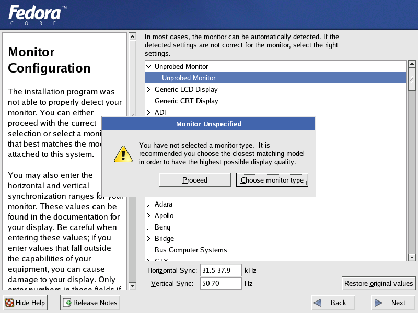
Task: Click the ADI row in monitor list
Action: [x=276, y=112]
